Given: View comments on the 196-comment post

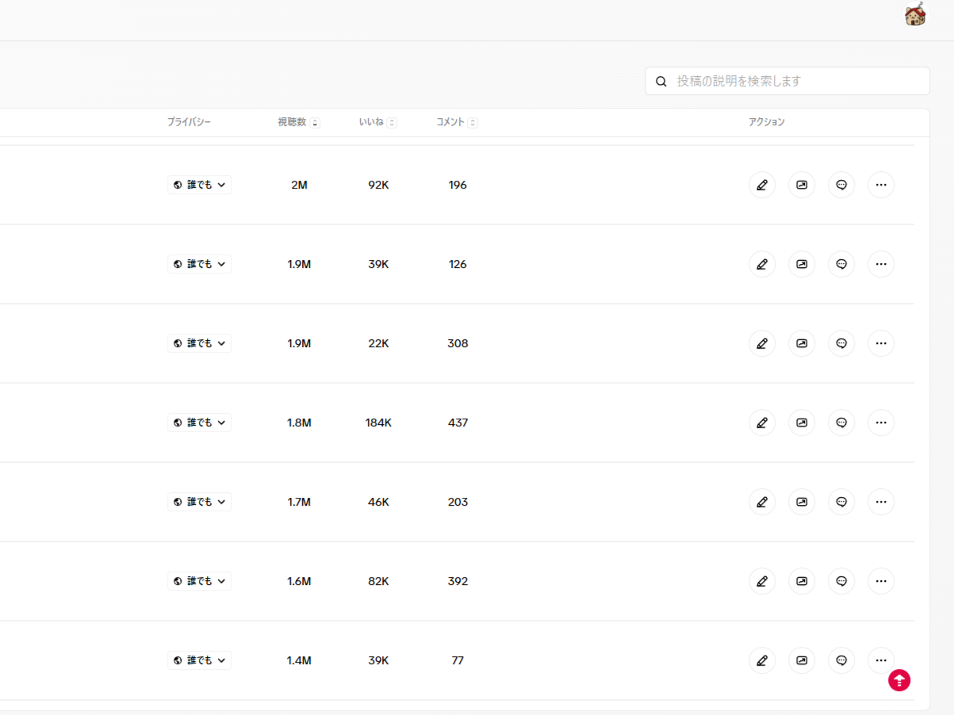Looking at the screenshot, I should click(x=841, y=185).
